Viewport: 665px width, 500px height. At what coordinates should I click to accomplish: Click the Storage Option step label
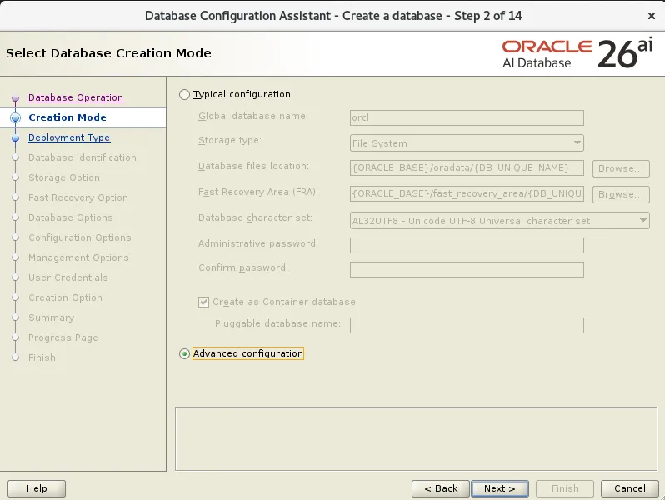pos(64,177)
